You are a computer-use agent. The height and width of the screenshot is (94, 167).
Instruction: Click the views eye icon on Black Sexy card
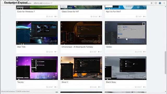136,87
